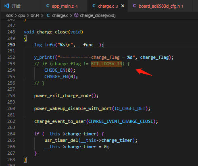Click the charge_close(void) breadcrumb symbol
The height and width of the screenshot is (166, 198).
coord(98,15)
